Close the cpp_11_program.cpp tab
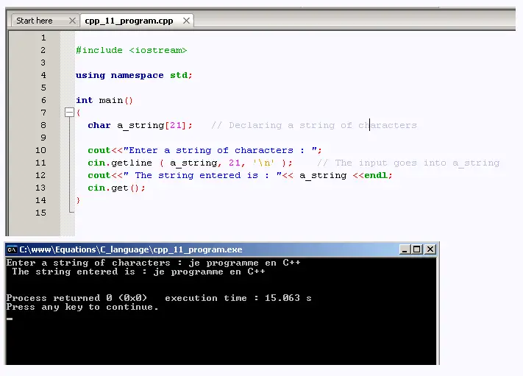The width and height of the screenshot is (523, 376). tap(186, 21)
